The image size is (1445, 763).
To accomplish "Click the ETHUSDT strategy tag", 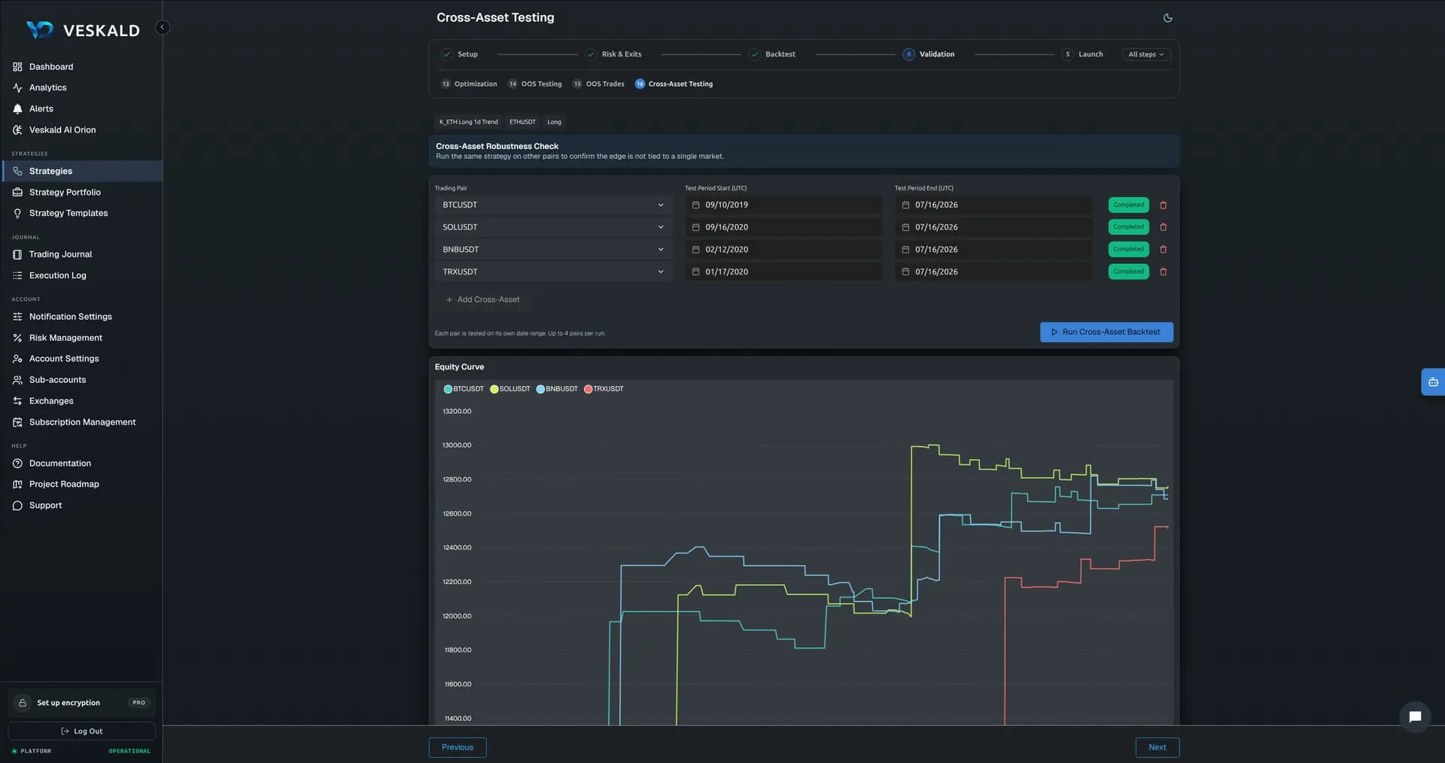I will coord(522,122).
